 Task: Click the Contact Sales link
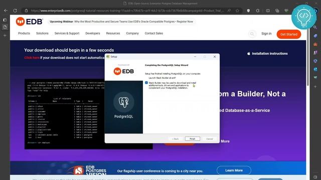154,33
